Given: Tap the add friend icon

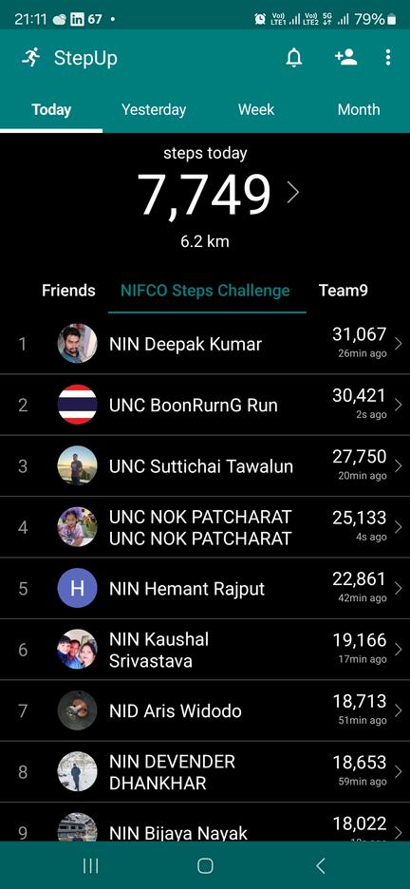Looking at the screenshot, I should (x=345, y=57).
